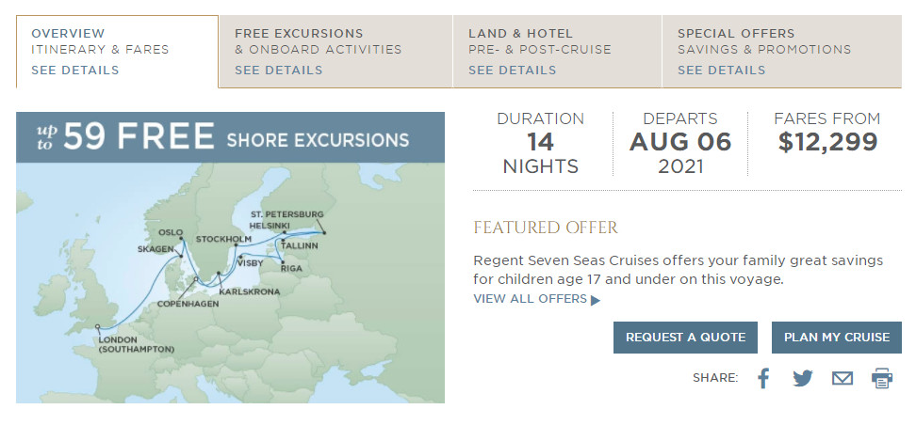Click See Details under Free Excursions
916x425 pixels.
278,70
